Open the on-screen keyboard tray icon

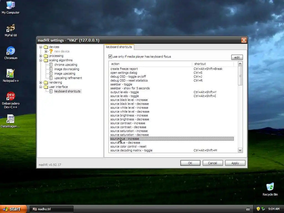(x=248, y=209)
